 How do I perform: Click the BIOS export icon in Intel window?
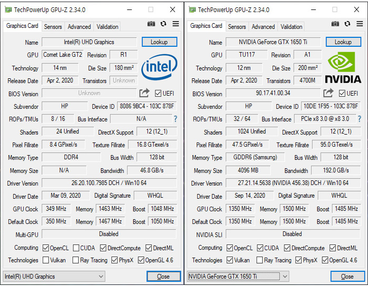pyautogui.click(x=145, y=93)
